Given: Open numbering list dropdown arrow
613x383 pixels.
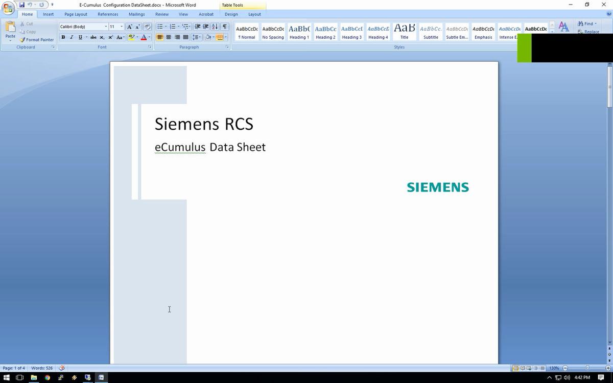Looking at the screenshot, I should [178, 27].
